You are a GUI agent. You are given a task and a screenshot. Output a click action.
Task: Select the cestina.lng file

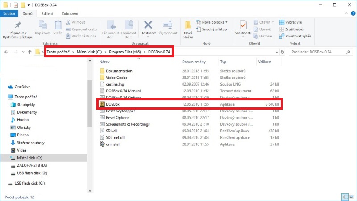tap(115, 84)
